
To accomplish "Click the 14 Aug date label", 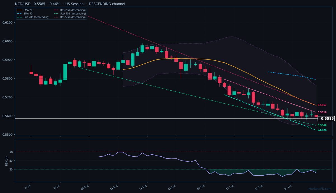I will [x=114, y=187].
